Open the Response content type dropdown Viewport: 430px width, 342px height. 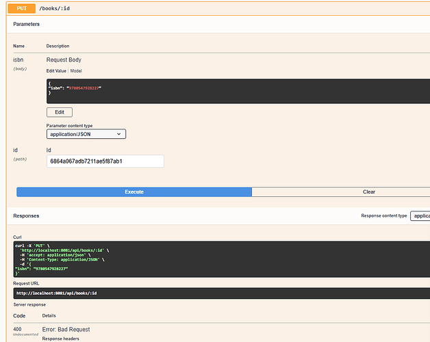420,215
